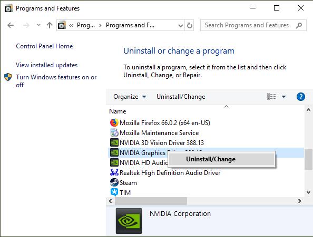
Task: Select NVIDIA 3D Vision Driver 388.13
Action: [x=162, y=143]
